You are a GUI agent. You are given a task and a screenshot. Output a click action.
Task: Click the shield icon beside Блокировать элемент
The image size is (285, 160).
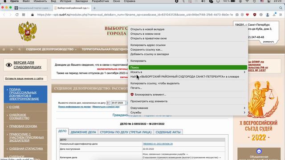point(132,95)
